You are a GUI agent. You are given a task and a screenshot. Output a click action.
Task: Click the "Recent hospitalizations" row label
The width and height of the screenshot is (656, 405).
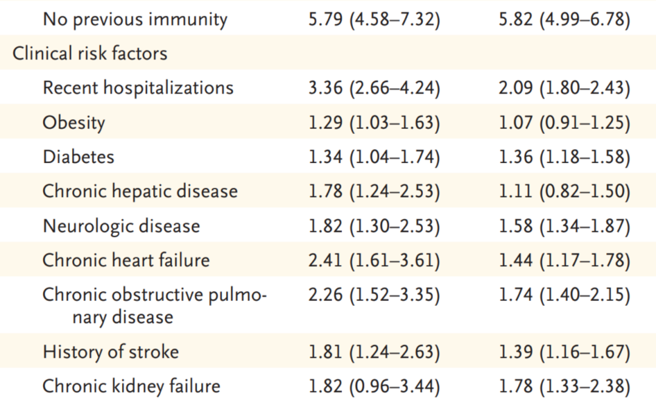click(x=138, y=88)
